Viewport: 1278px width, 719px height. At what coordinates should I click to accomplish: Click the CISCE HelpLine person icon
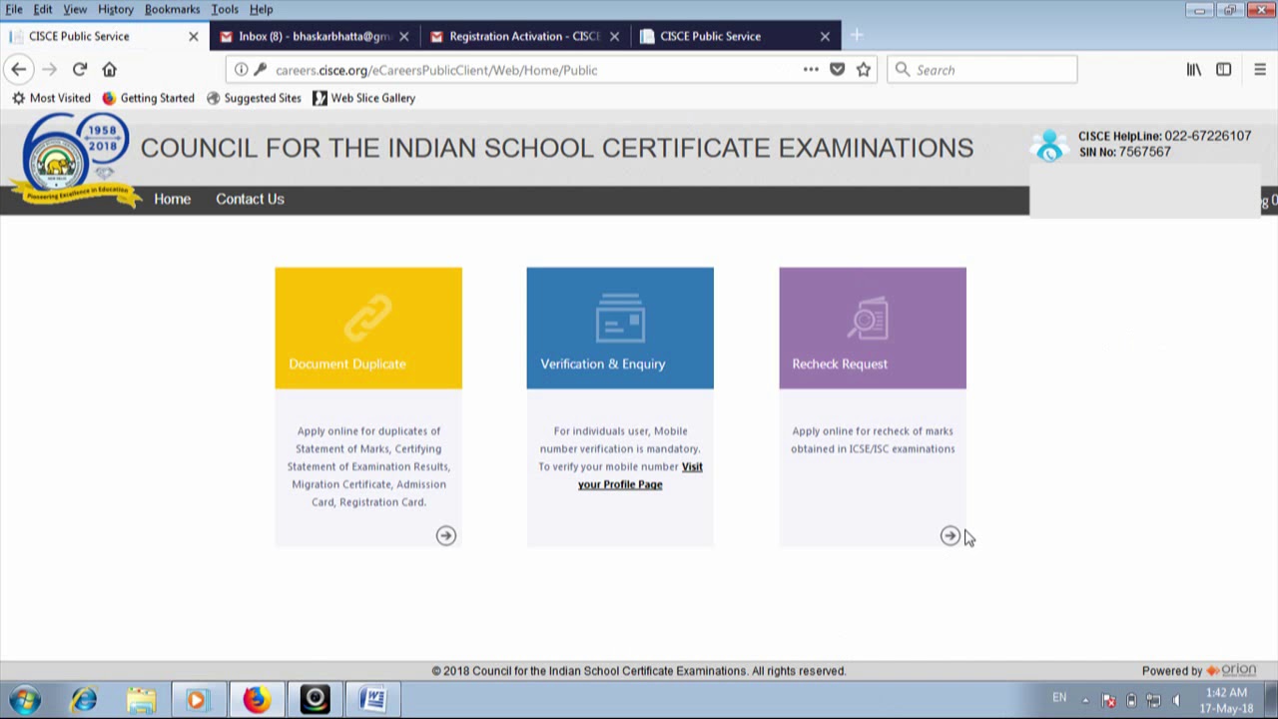tap(1050, 146)
